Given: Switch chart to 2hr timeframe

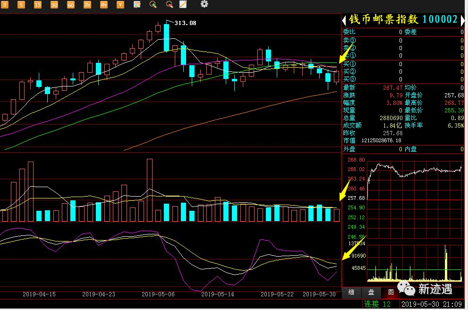Looking at the screenshot, I should click(87, 4).
